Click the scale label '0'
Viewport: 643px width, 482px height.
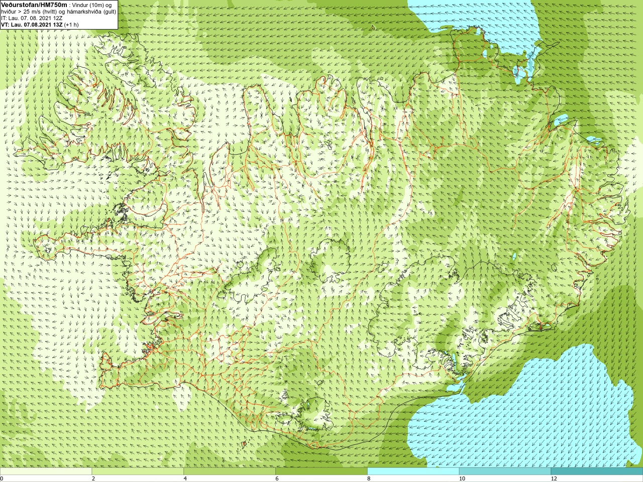2,478
